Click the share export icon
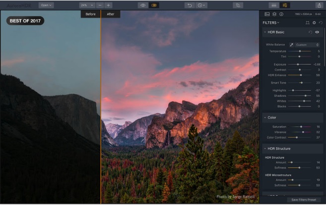This screenshot has width=326, height=205. pos(319,5)
